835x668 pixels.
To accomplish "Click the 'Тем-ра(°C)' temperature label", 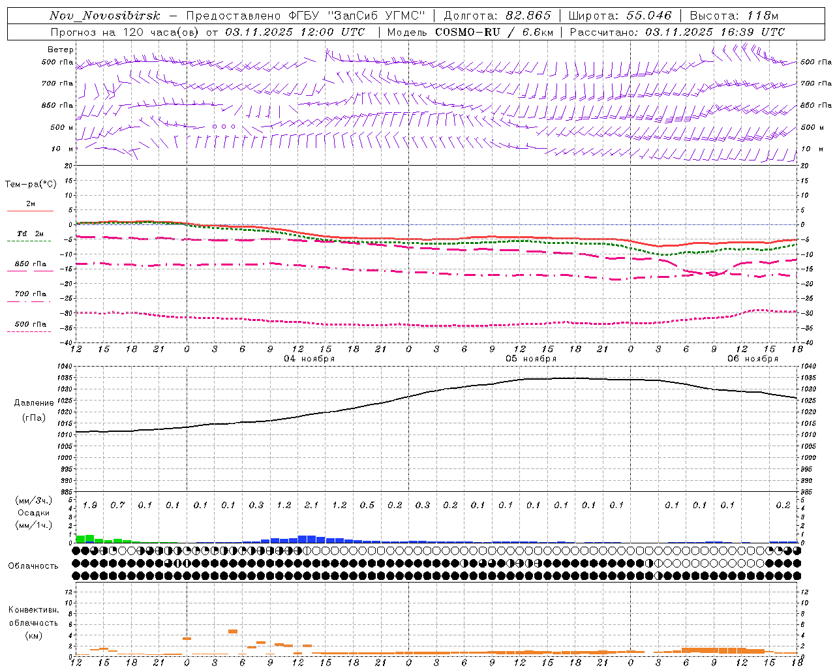I will 31,185.
